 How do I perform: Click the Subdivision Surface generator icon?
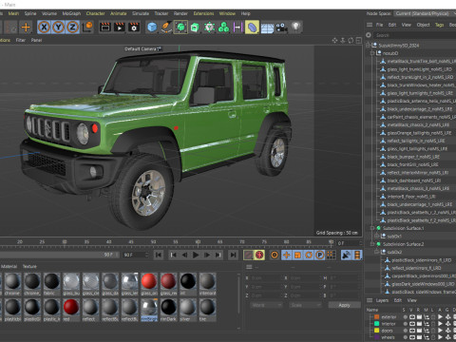click(180, 28)
